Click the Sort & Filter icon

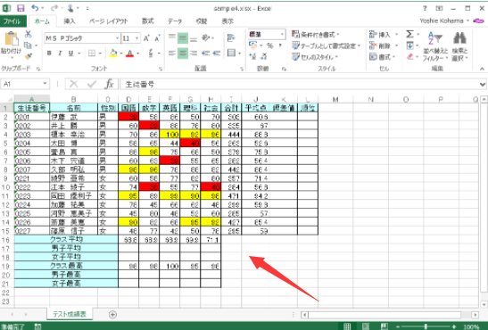coord(434,38)
